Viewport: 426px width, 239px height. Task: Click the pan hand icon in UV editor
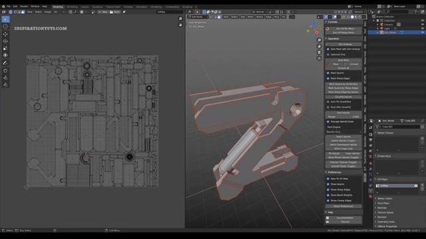point(180,25)
